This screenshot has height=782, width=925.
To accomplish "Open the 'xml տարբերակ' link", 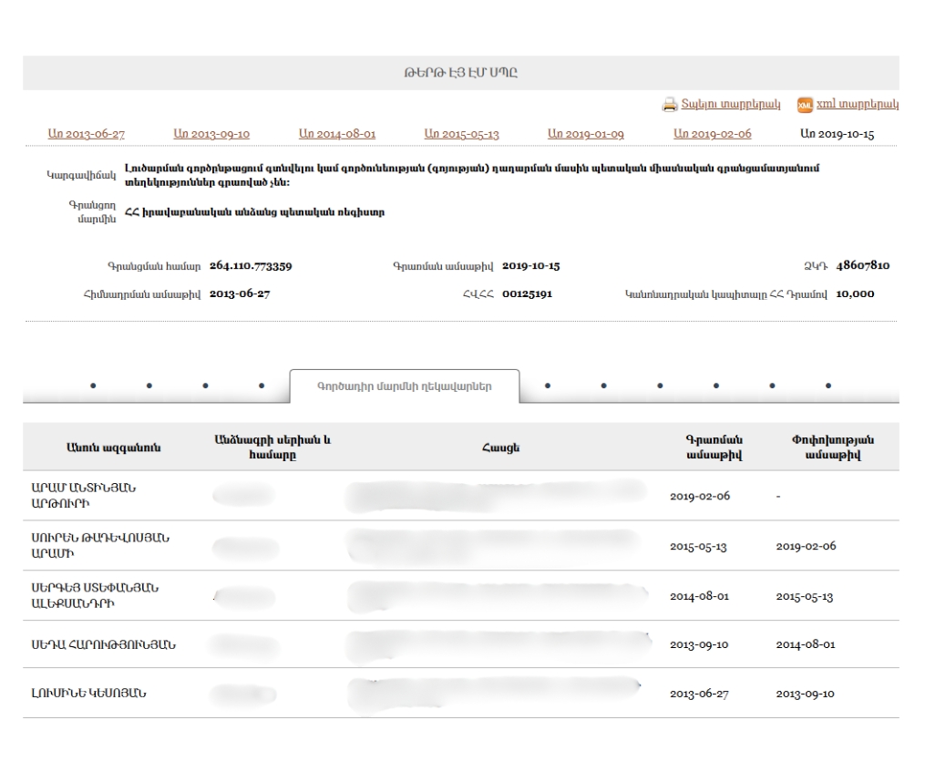I will tap(858, 105).
